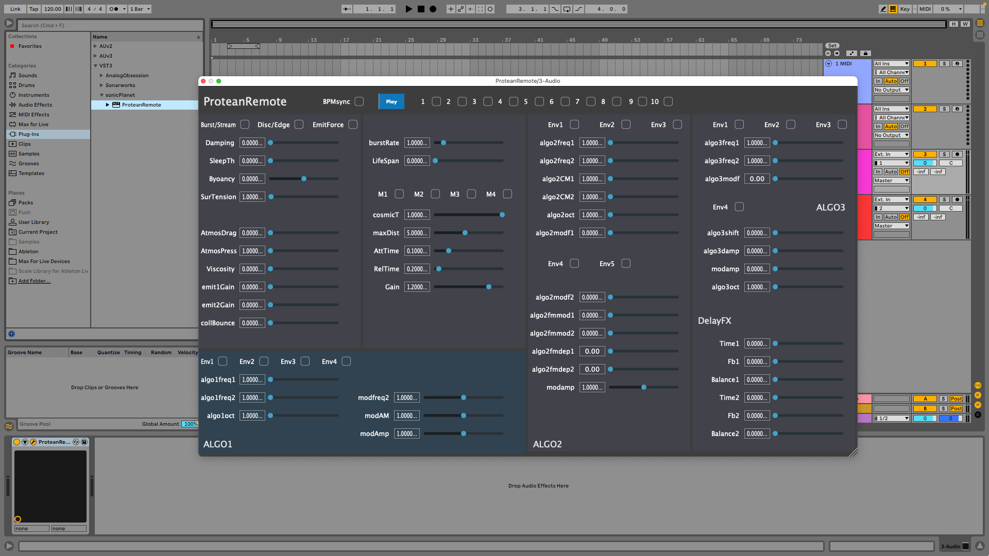Adjust the cosmicT slider handle
Image resolution: width=989 pixels, height=556 pixels.
pos(502,215)
